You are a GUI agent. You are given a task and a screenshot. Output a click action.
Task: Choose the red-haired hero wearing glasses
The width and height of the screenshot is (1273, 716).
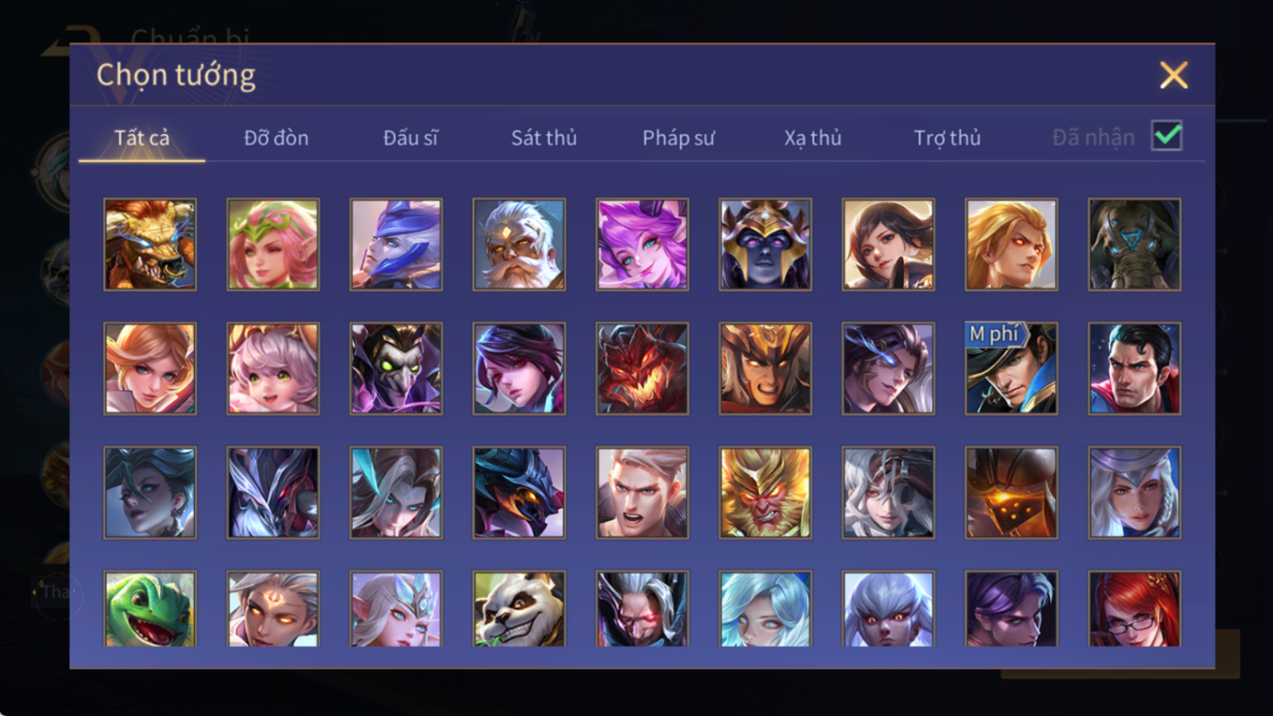point(1134,609)
